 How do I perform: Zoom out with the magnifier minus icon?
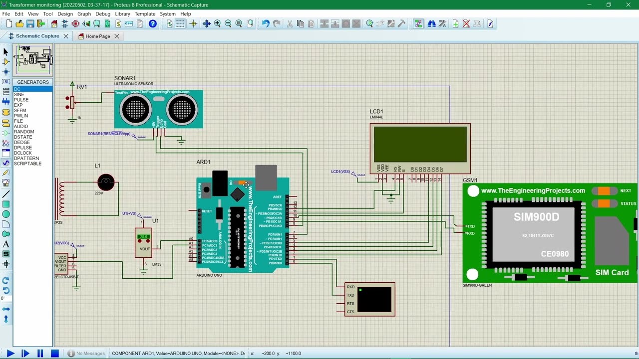(x=228, y=23)
